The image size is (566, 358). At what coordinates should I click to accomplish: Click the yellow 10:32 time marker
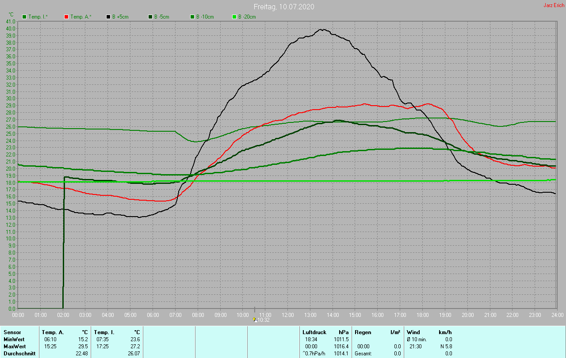[254, 319]
